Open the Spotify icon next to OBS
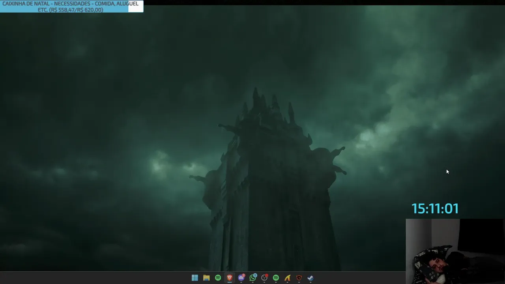The image size is (505, 284). coord(276,278)
